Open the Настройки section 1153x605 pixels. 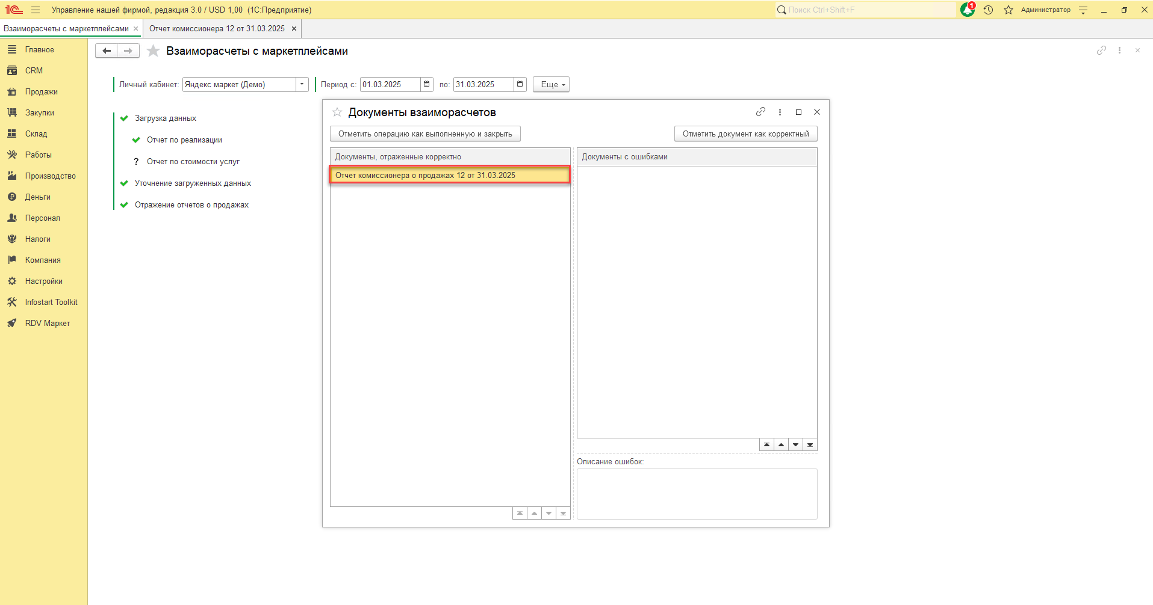tap(44, 281)
